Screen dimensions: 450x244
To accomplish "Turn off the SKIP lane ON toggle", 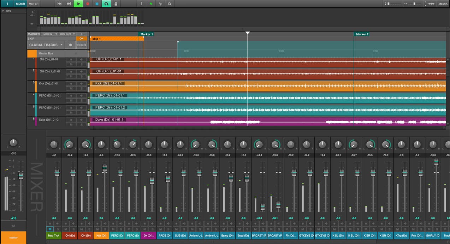I will pos(82,38).
